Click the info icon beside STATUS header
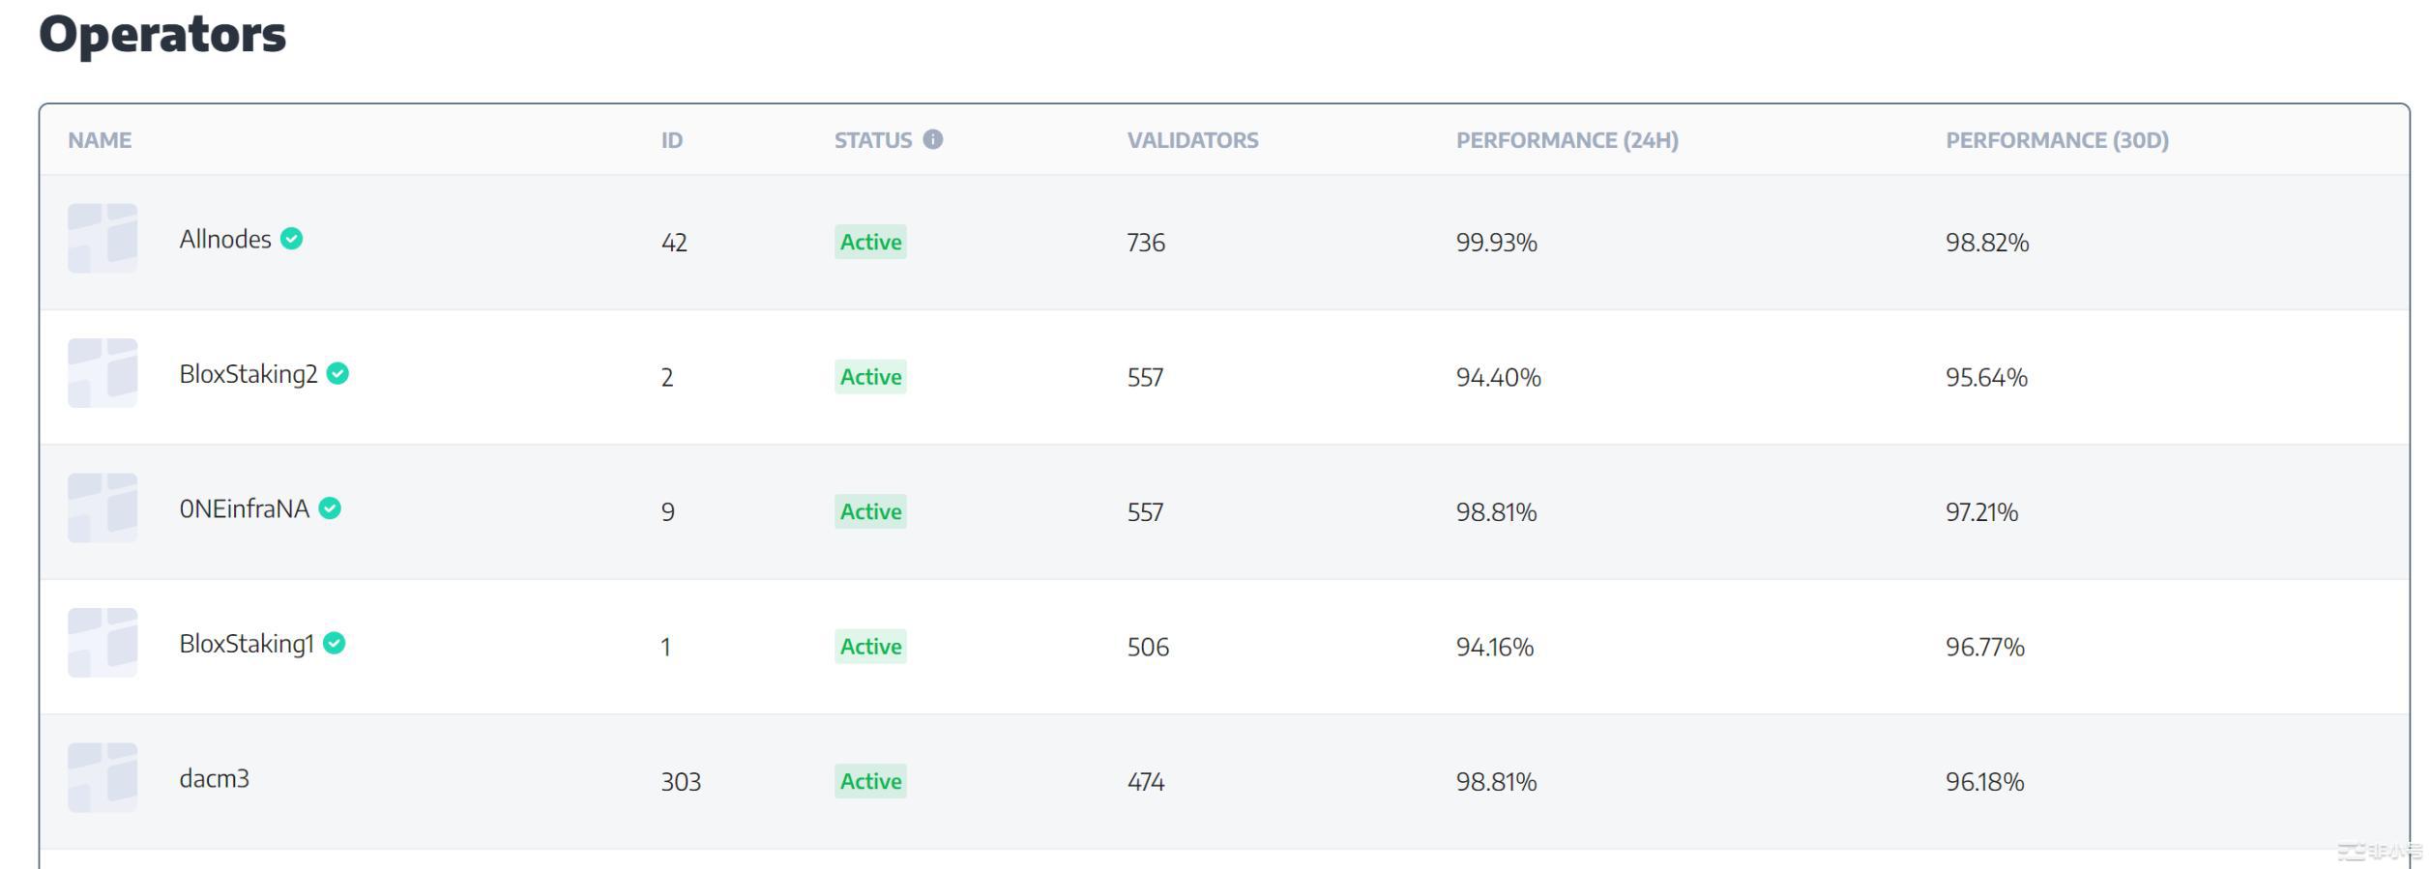This screenshot has width=2431, height=869. point(932,139)
